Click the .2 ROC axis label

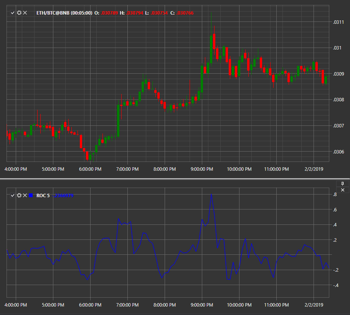tap(335, 240)
